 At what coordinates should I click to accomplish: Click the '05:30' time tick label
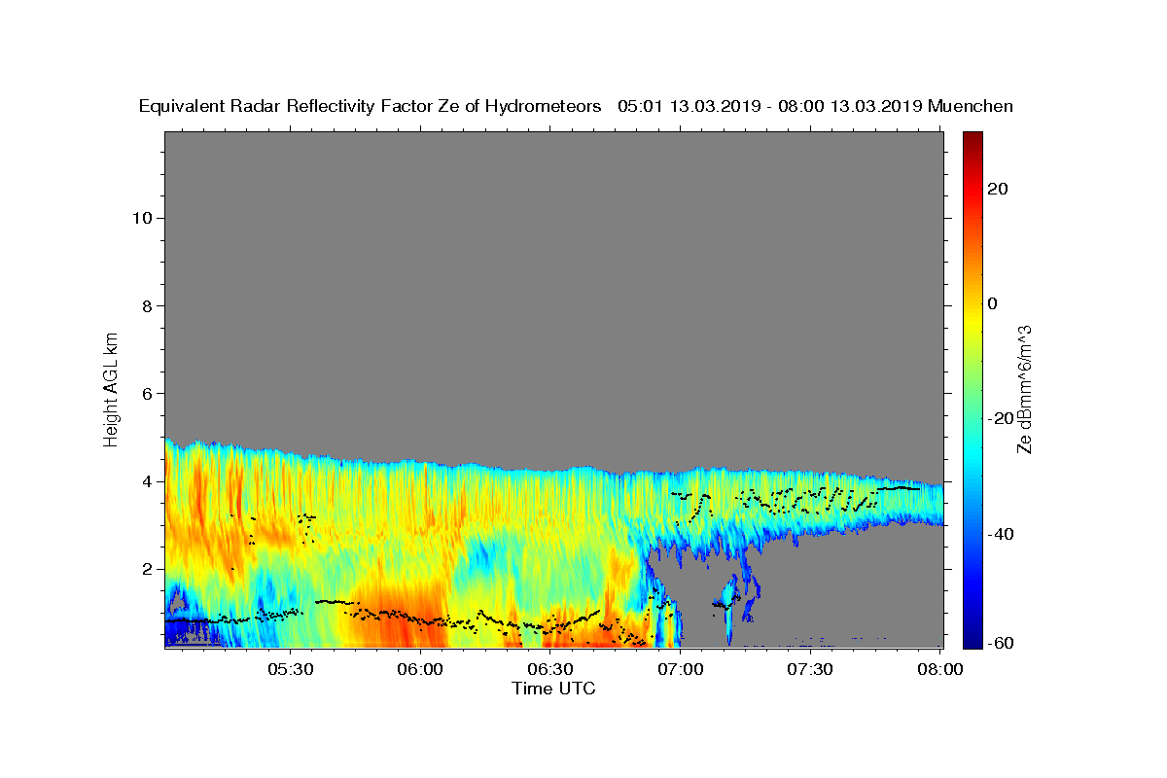coord(291,669)
